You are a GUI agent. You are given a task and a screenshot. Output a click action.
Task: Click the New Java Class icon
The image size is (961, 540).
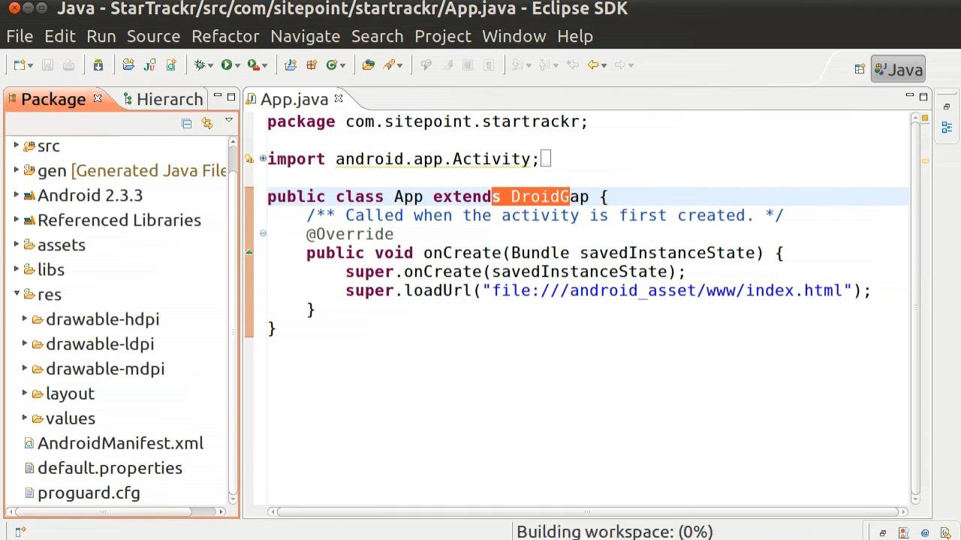point(331,65)
